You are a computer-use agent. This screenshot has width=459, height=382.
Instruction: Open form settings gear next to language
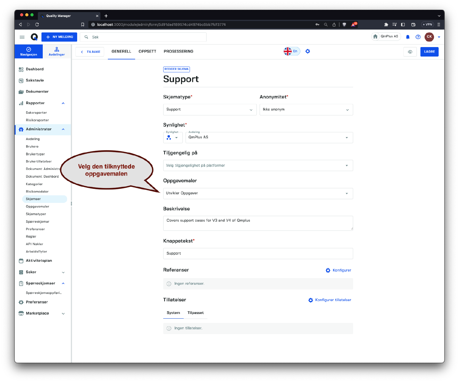coord(308,51)
